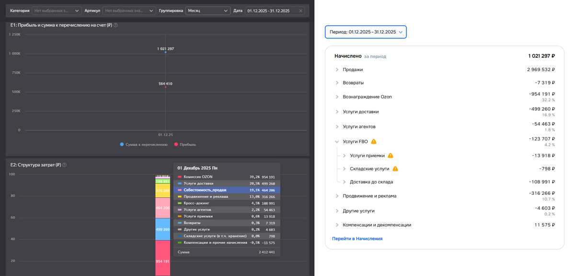Expand the Услуги доставки row
This screenshot has height=276, width=575.
click(337, 112)
